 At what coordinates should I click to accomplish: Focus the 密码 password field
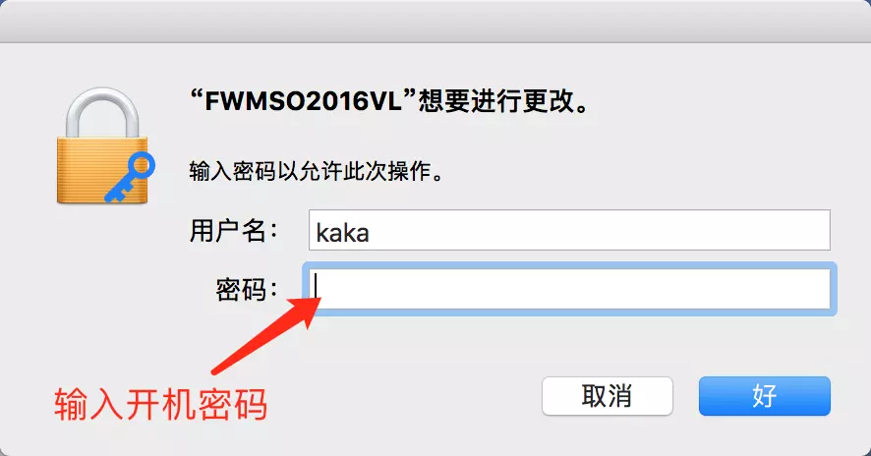pos(569,289)
